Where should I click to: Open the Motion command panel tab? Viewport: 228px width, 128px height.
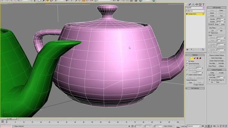(x=197, y=5)
